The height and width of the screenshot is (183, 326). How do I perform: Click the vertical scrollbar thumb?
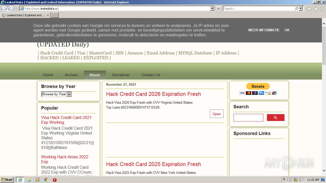click(324, 46)
